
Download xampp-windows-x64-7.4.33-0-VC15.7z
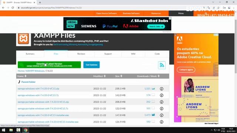38,95
